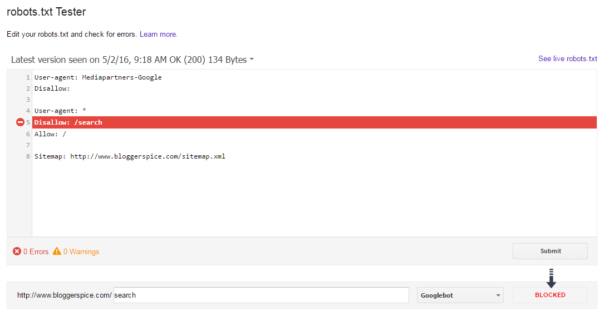Open See live robots.txt link
This screenshot has height=316, width=604.
pos(567,59)
